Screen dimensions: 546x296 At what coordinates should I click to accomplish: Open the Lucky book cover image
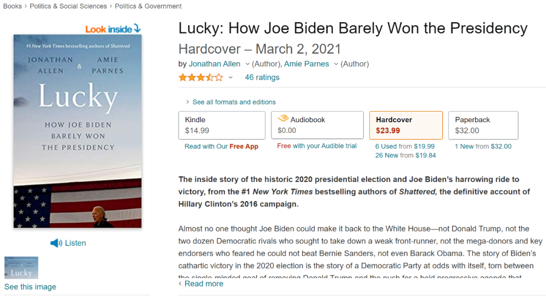pyautogui.click(x=77, y=131)
